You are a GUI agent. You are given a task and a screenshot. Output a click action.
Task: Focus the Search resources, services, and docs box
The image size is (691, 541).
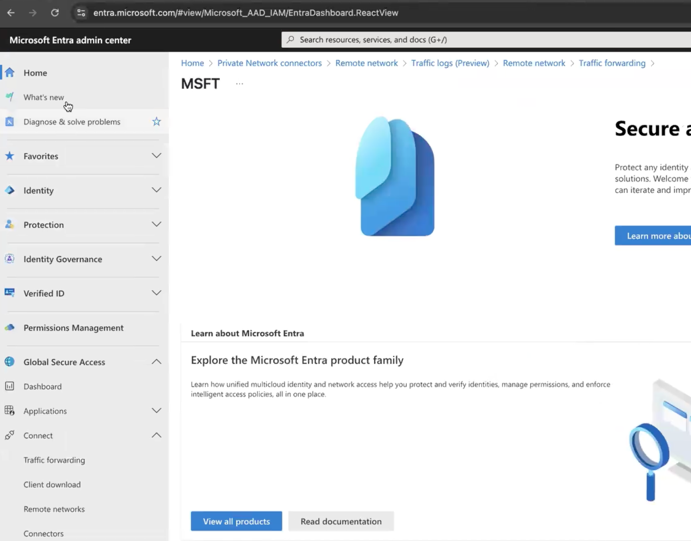[486, 40]
